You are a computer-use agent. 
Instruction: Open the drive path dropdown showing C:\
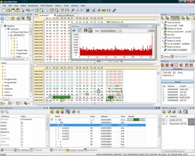(x=31, y=23)
